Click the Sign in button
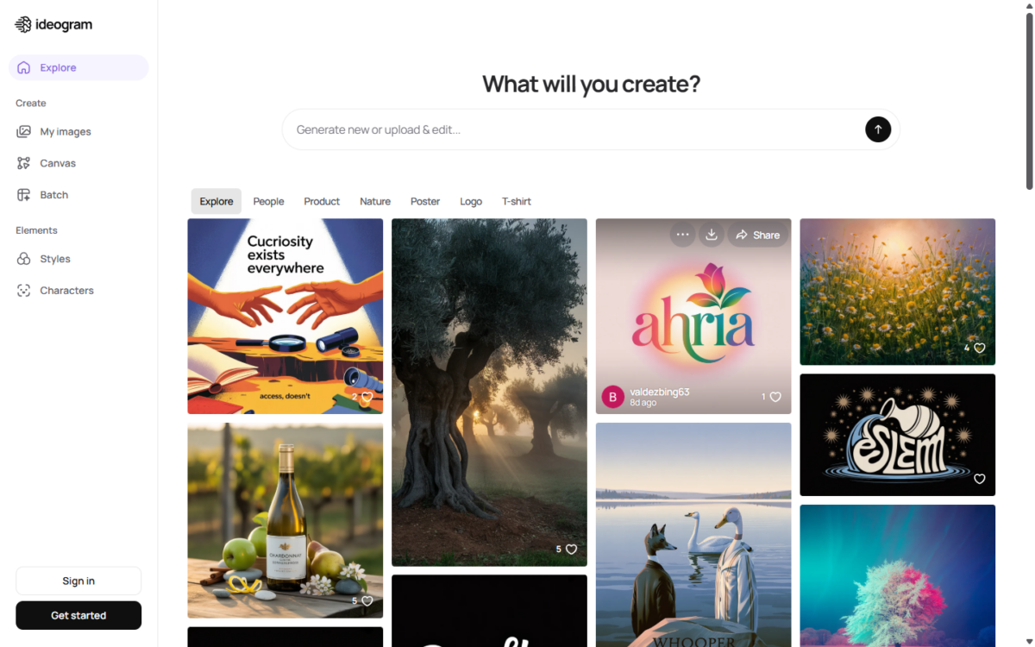Image resolution: width=1035 pixels, height=647 pixels. point(78,581)
